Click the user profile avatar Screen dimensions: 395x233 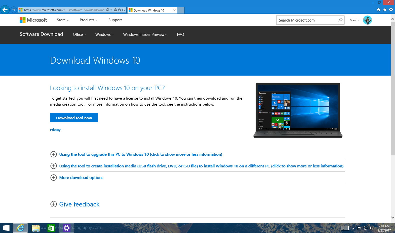[367, 20]
